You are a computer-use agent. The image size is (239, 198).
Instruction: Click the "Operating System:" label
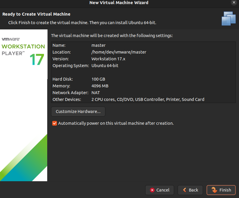point(71,66)
